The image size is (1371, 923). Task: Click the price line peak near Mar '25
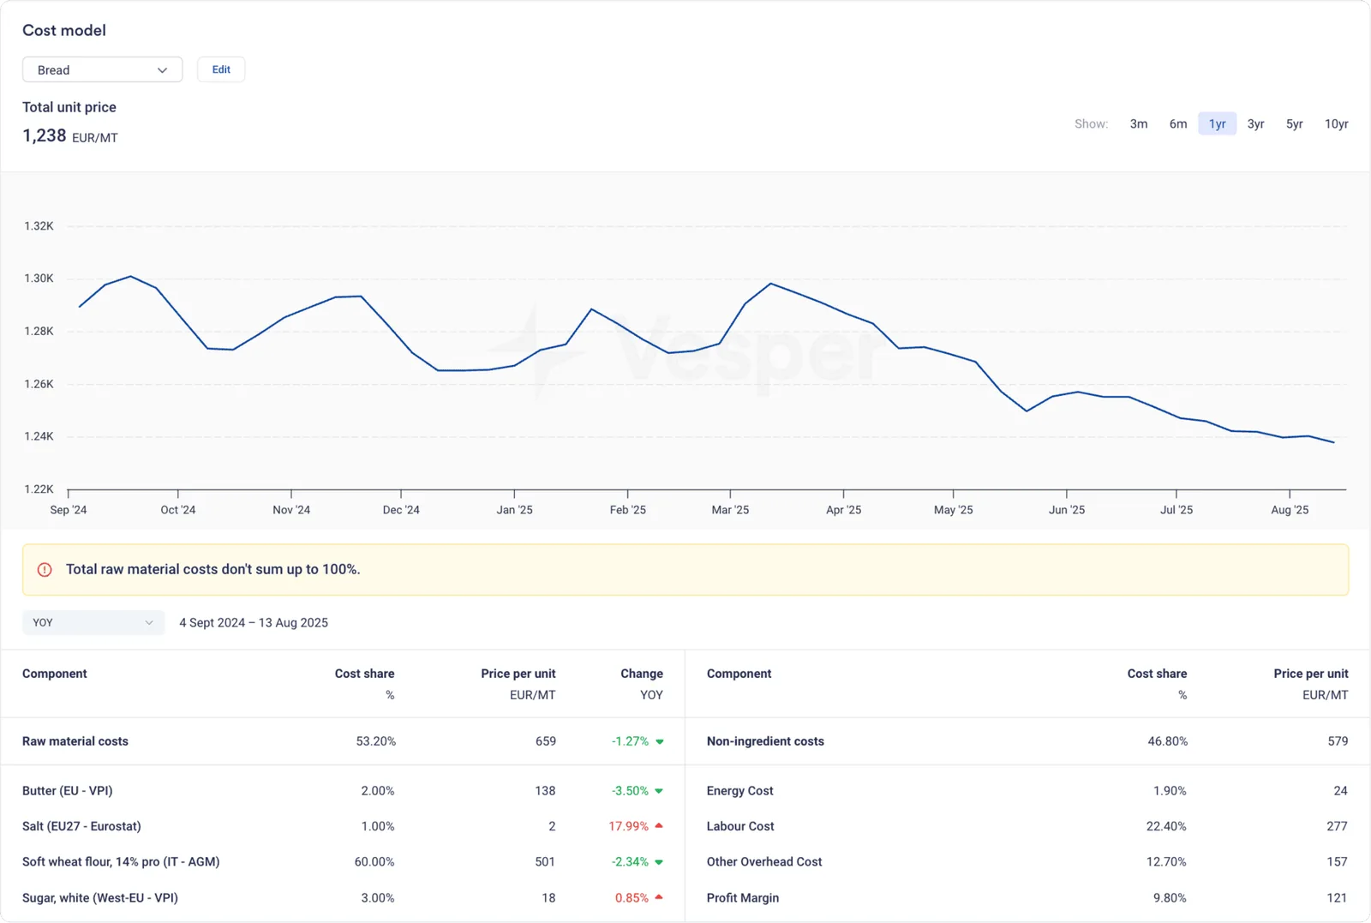pyautogui.click(x=771, y=283)
